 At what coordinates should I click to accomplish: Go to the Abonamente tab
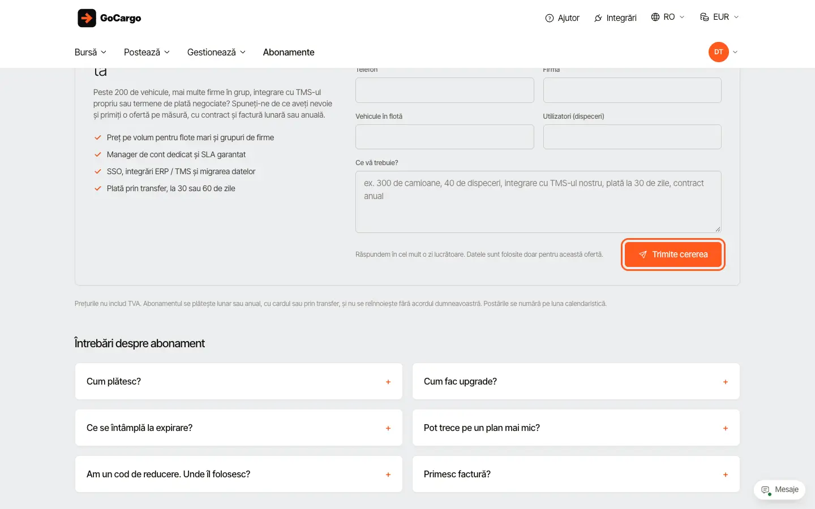pyautogui.click(x=289, y=52)
